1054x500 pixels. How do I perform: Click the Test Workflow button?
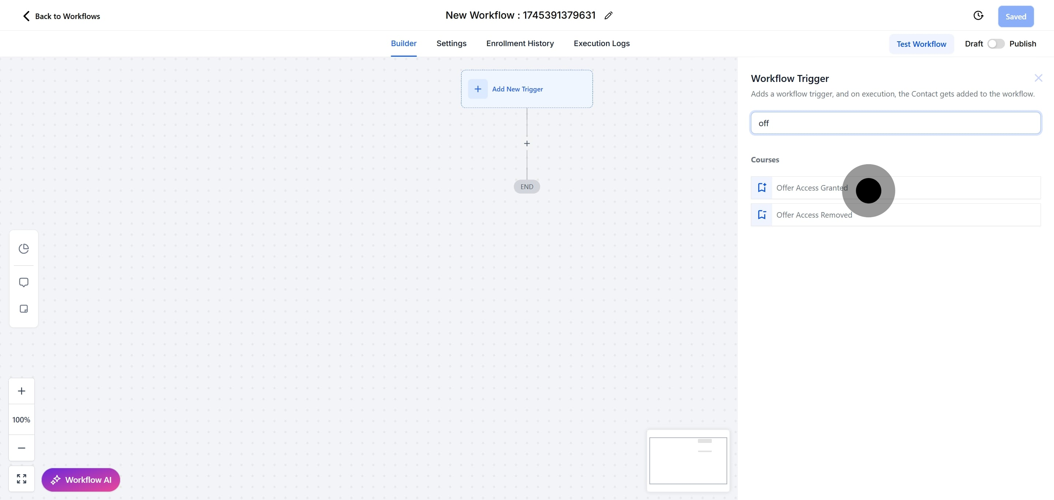[x=921, y=44]
